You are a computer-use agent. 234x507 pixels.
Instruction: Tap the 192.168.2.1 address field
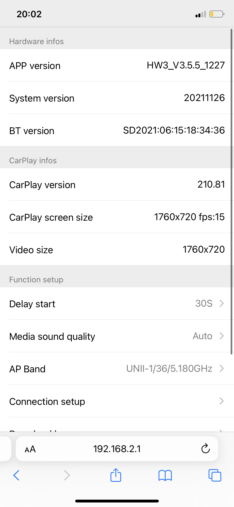pos(117,449)
